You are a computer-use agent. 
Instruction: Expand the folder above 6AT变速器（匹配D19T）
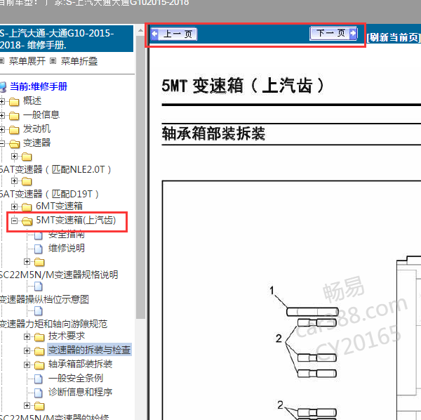pos(14,181)
